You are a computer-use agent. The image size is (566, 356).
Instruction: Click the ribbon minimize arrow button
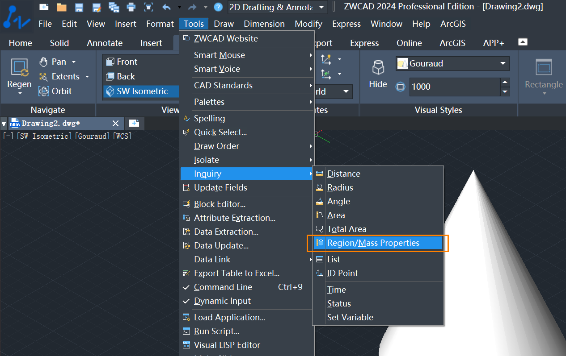point(523,42)
